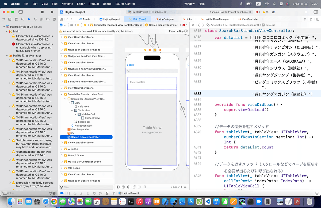Choose iPhone 14 Pro device selector
Viewport: 321px width, 208px height.
(x=179, y=187)
